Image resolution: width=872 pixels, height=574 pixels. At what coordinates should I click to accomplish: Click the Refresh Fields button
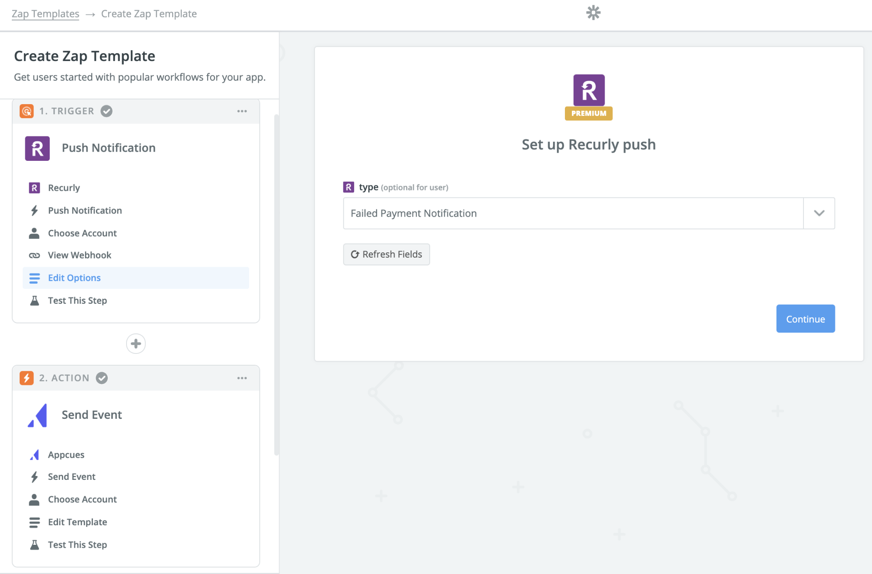click(386, 254)
